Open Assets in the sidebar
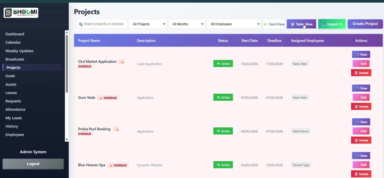The image size is (384, 178). [11, 84]
